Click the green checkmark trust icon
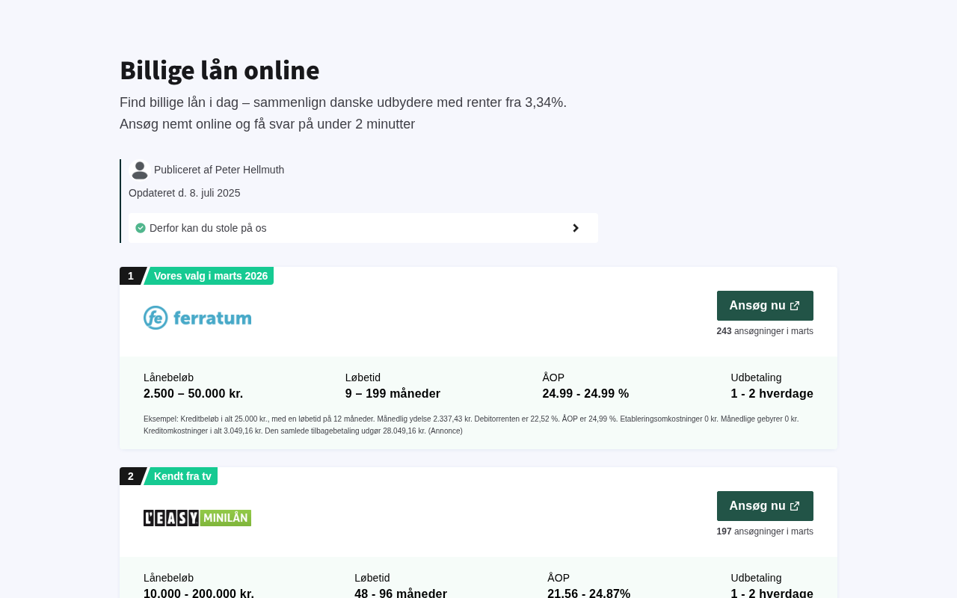957x598 pixels. coord(141,228)
